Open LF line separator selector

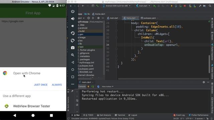[x=182, y=119]
